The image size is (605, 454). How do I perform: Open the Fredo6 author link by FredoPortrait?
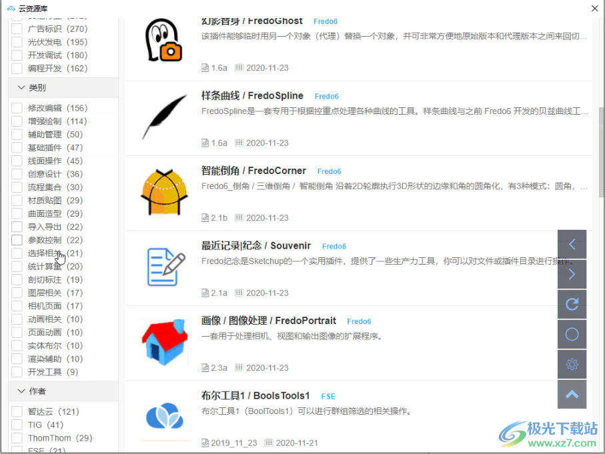359,321
